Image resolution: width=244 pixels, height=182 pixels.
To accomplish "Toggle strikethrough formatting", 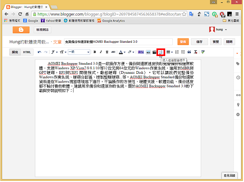I will click(x=113, y=52).
